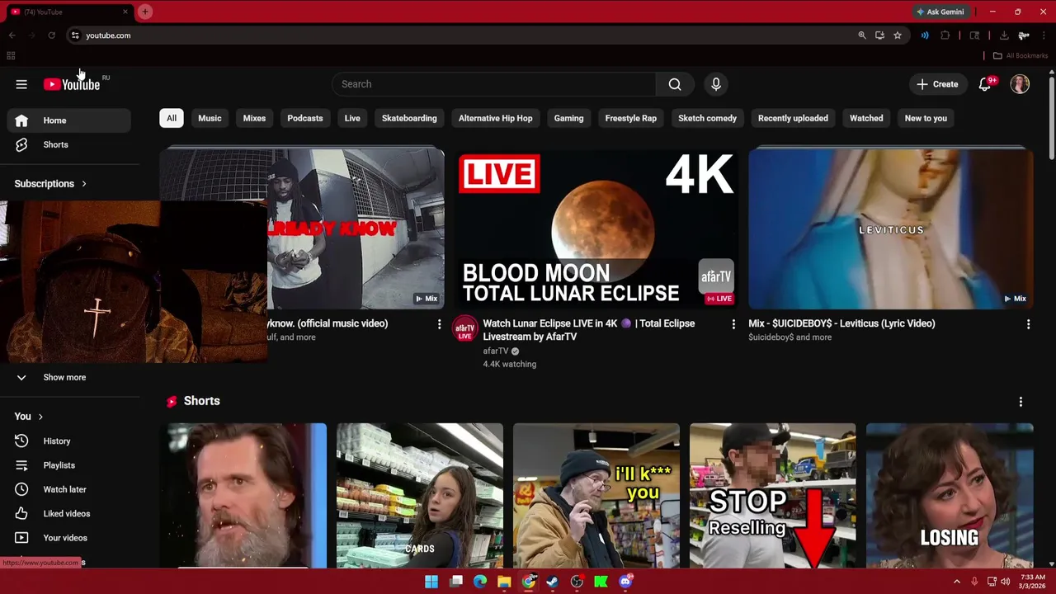Focus the YouTube search field
The height and width of the screenshot is (594, 1056).
(494, 84)
